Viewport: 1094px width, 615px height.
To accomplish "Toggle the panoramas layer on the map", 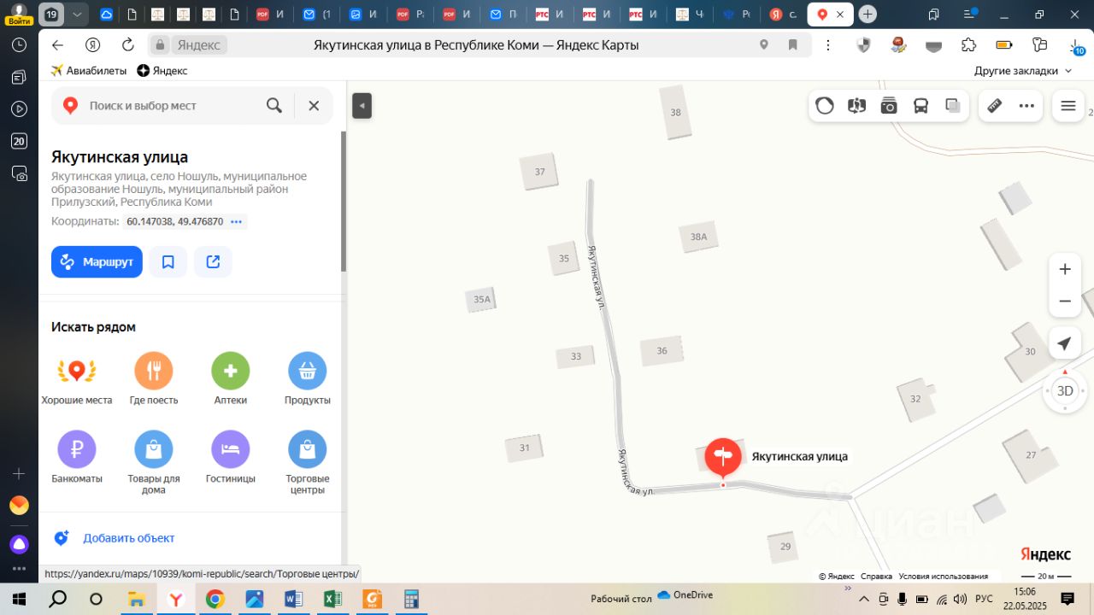I will (856, 106).
